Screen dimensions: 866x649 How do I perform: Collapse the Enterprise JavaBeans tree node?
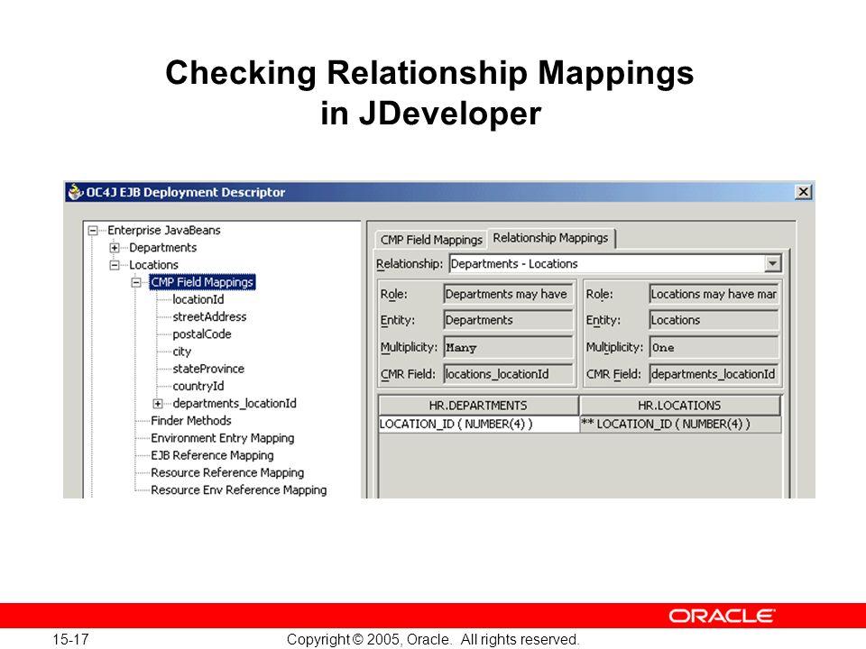point(93,231)
